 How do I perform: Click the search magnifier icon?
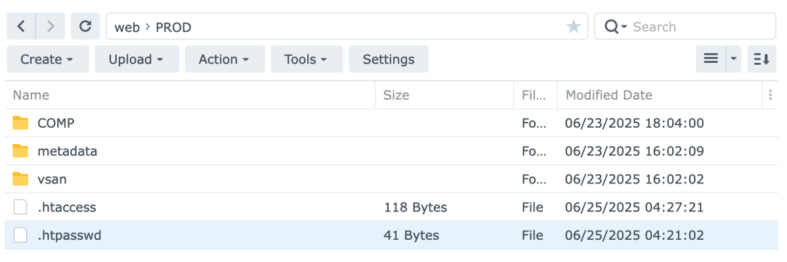tap(612, 27)
